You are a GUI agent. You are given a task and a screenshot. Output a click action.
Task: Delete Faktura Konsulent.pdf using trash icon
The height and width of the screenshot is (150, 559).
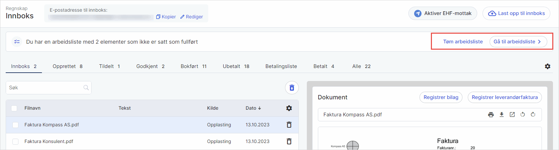click(289, 141)
